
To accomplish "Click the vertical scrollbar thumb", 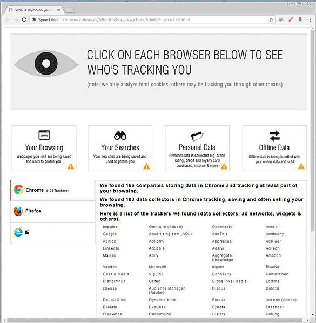I will (313, 130).
